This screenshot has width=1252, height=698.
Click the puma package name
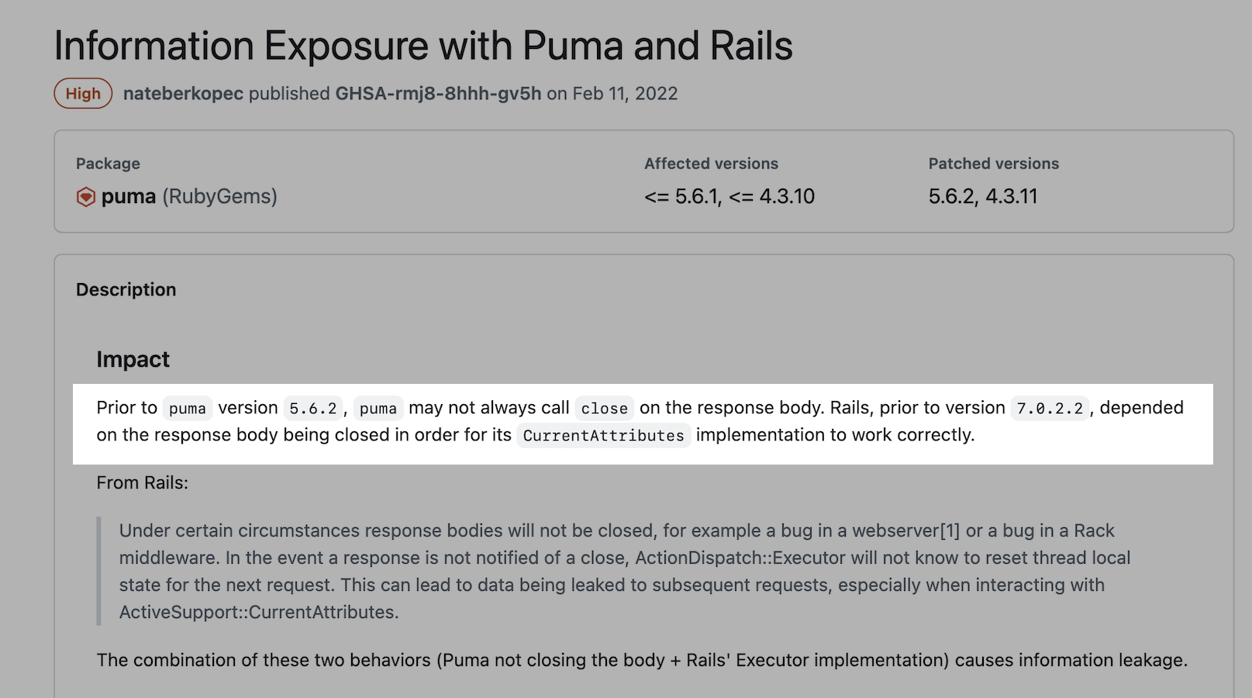129,196
